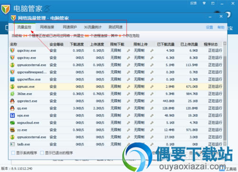
Task: Open the skin icon in main title bar
Action: (204, 3)
